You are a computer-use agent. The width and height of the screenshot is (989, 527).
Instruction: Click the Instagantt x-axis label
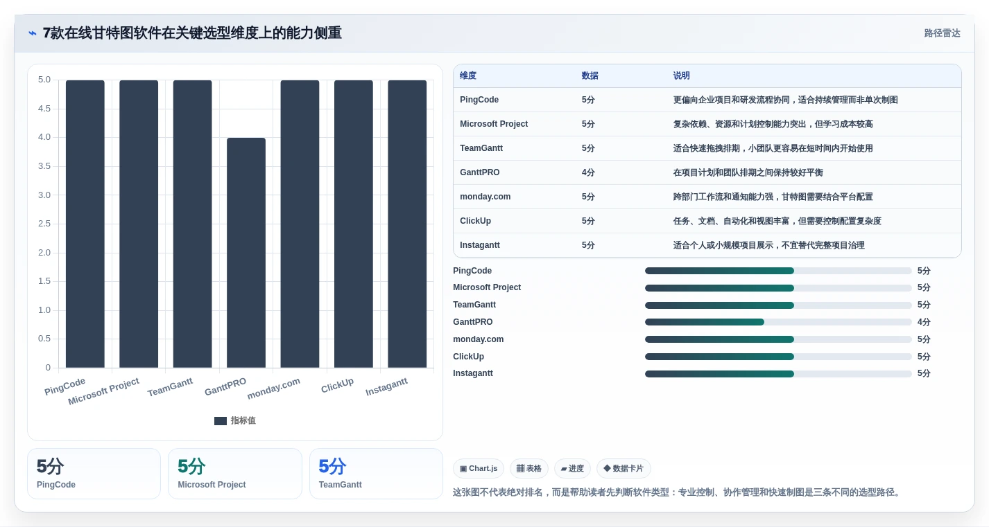pyautogui.click(x=387, y=387)
